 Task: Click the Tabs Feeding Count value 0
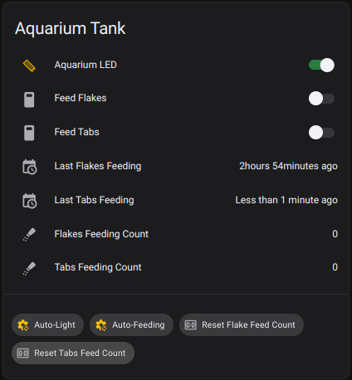click(335, 267)
